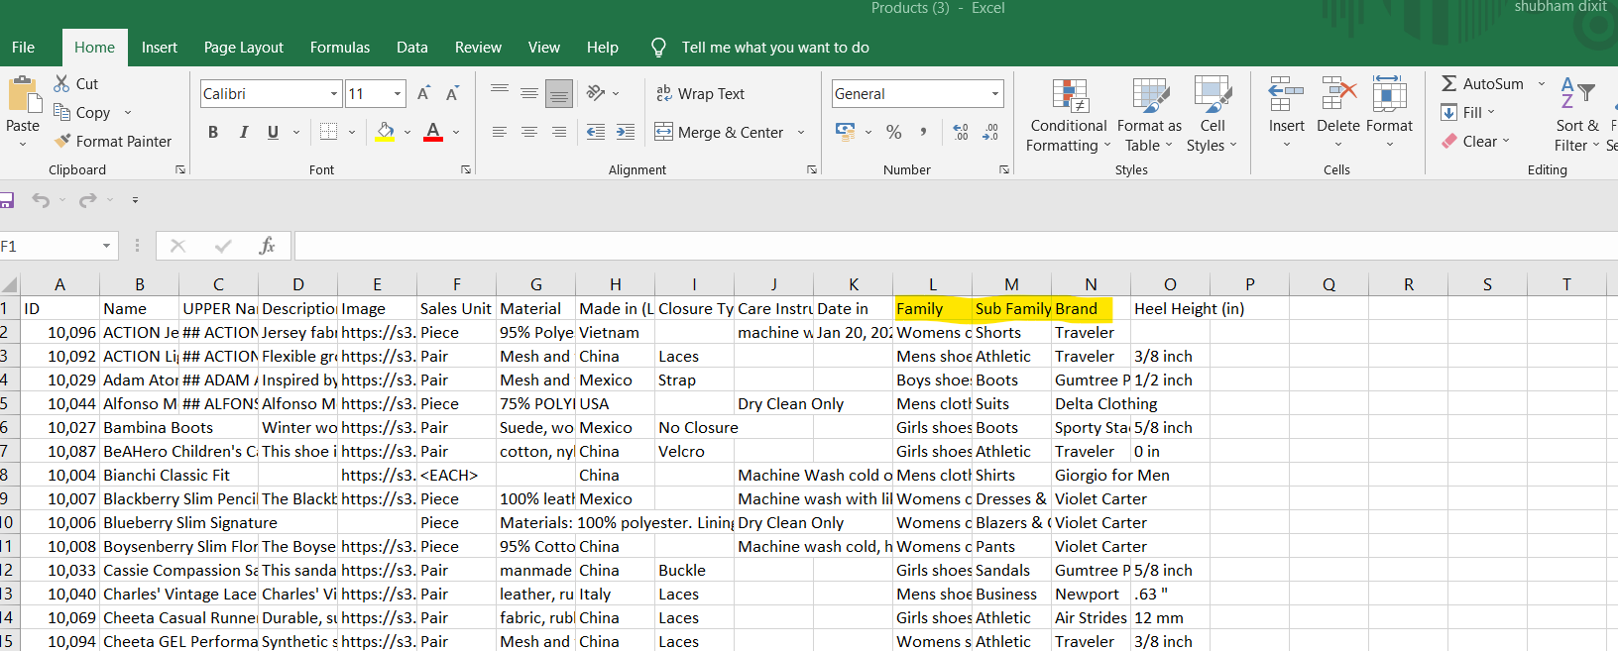This screenshot has width=1618, height=651.
Task: Toggle Bottom Align button
Action: click(559, 93)
